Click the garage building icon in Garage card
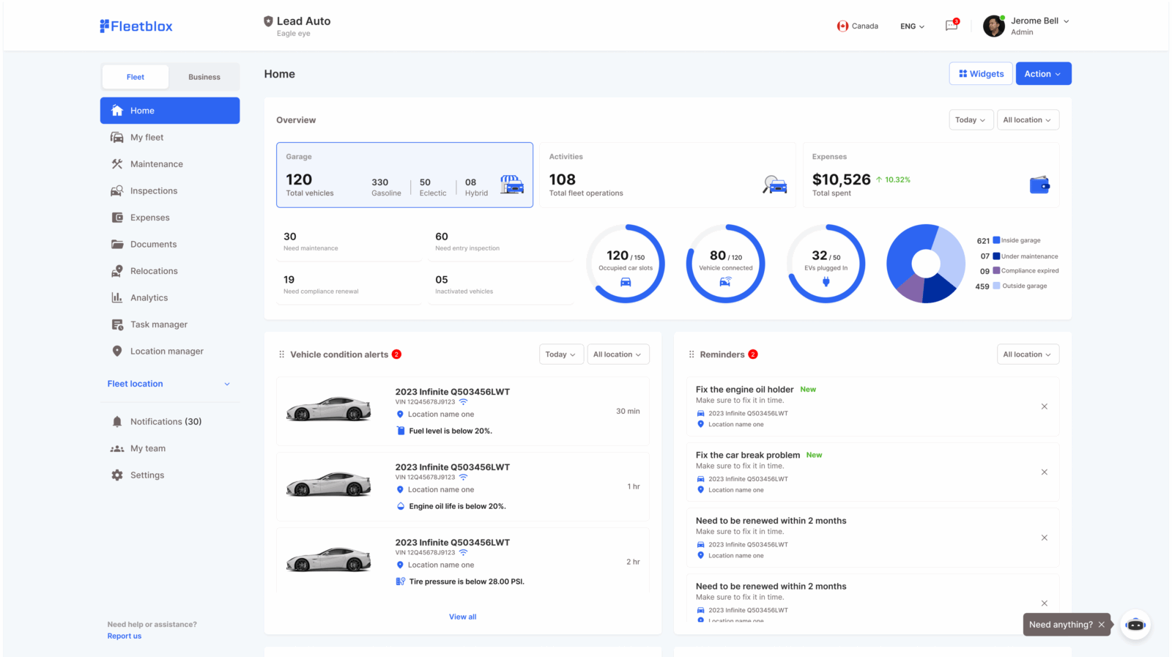Image resolution: width=1172 pixels, height=657 pixels. [512, 184]
